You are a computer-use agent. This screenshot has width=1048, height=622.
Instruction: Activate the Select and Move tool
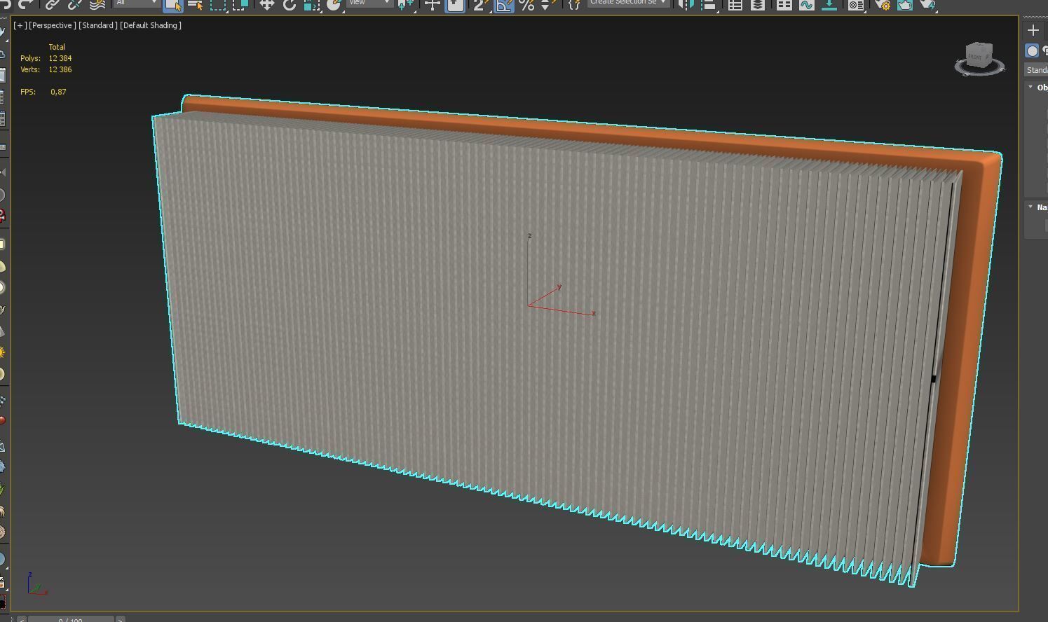266,4
